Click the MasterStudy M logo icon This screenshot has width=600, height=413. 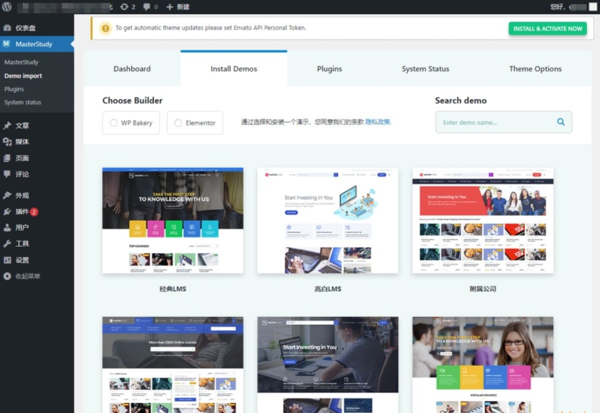(x=7, y=44)
